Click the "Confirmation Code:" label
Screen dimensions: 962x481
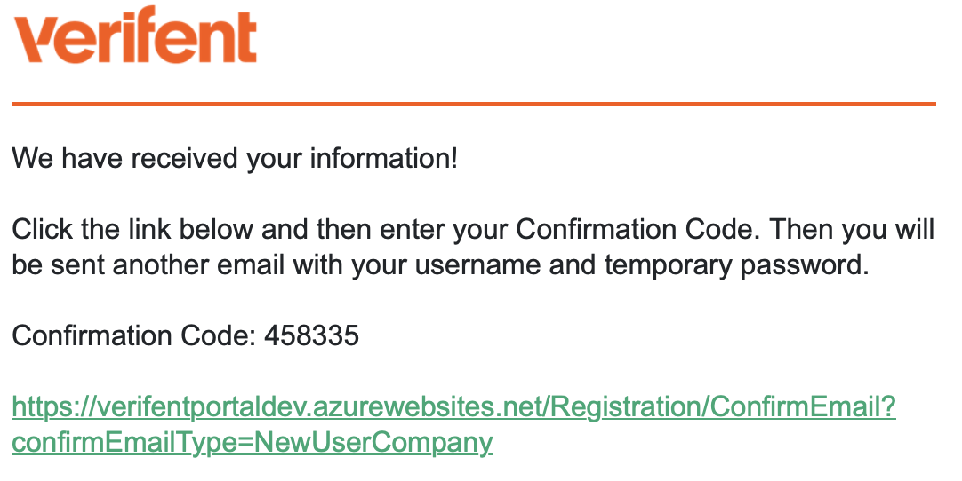[133, 336]
